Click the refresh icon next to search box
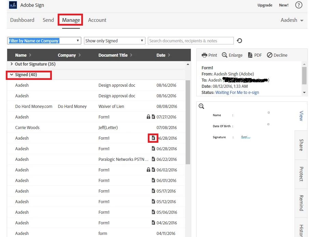The width and height of the screenshot is (312, 237). tap(239, 41)
